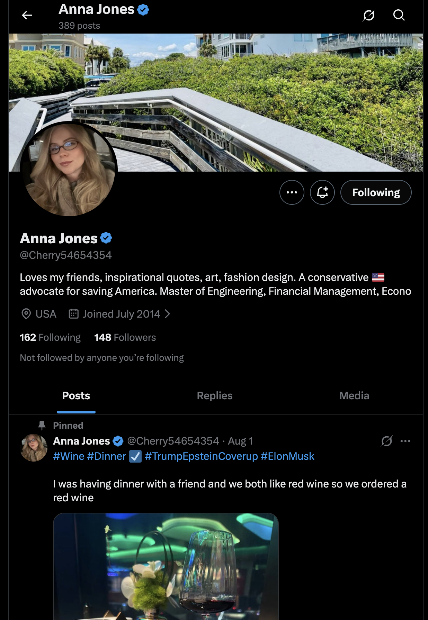Click Grok icon on pinned post
The image size is (428, 620).
pyautogui.click(x=386, y=441)
